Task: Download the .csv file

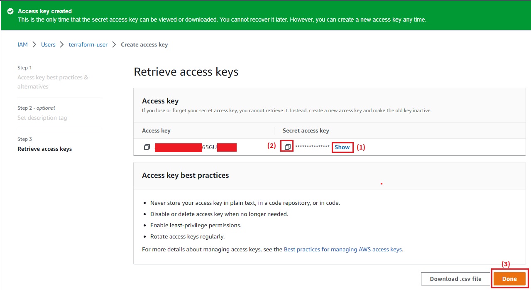Action: pos(455,279)
